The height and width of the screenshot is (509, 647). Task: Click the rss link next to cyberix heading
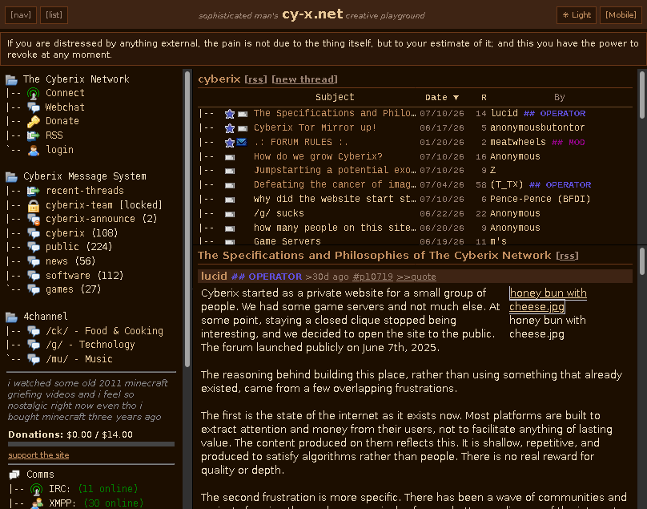point(255,79)
